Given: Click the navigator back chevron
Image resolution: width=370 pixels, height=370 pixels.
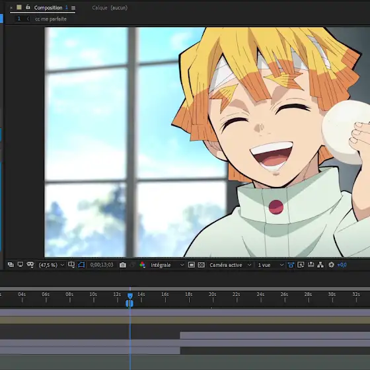Looking at the screenshot, I should [28, 18].
